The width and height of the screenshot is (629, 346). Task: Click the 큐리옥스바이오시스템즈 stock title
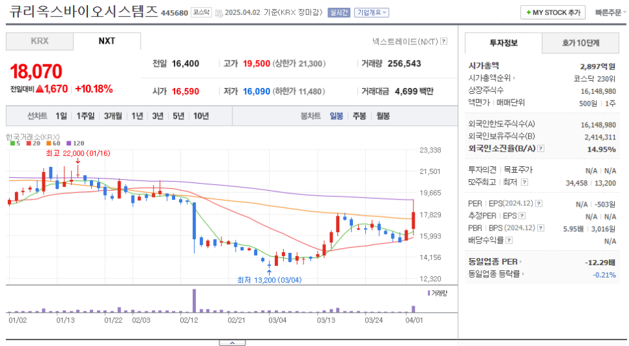click(x=84, y=11)
